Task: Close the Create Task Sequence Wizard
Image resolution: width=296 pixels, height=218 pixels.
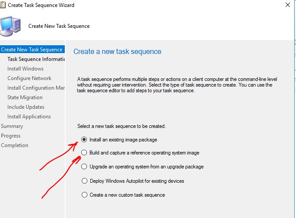Action: tap(288, 5)
